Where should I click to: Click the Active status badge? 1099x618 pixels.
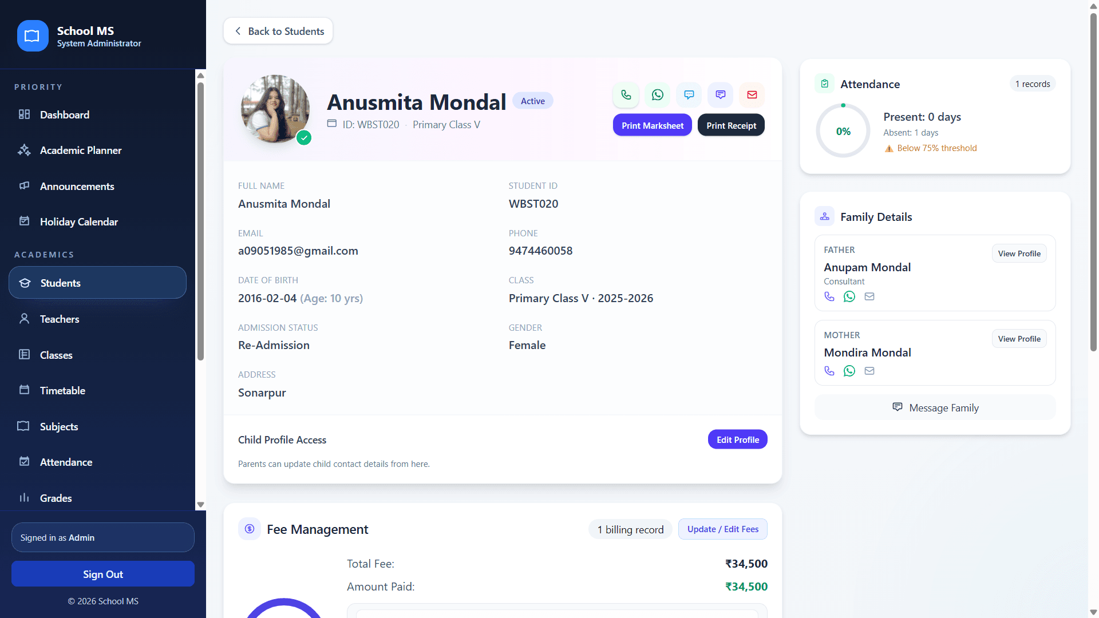[532, 101]
